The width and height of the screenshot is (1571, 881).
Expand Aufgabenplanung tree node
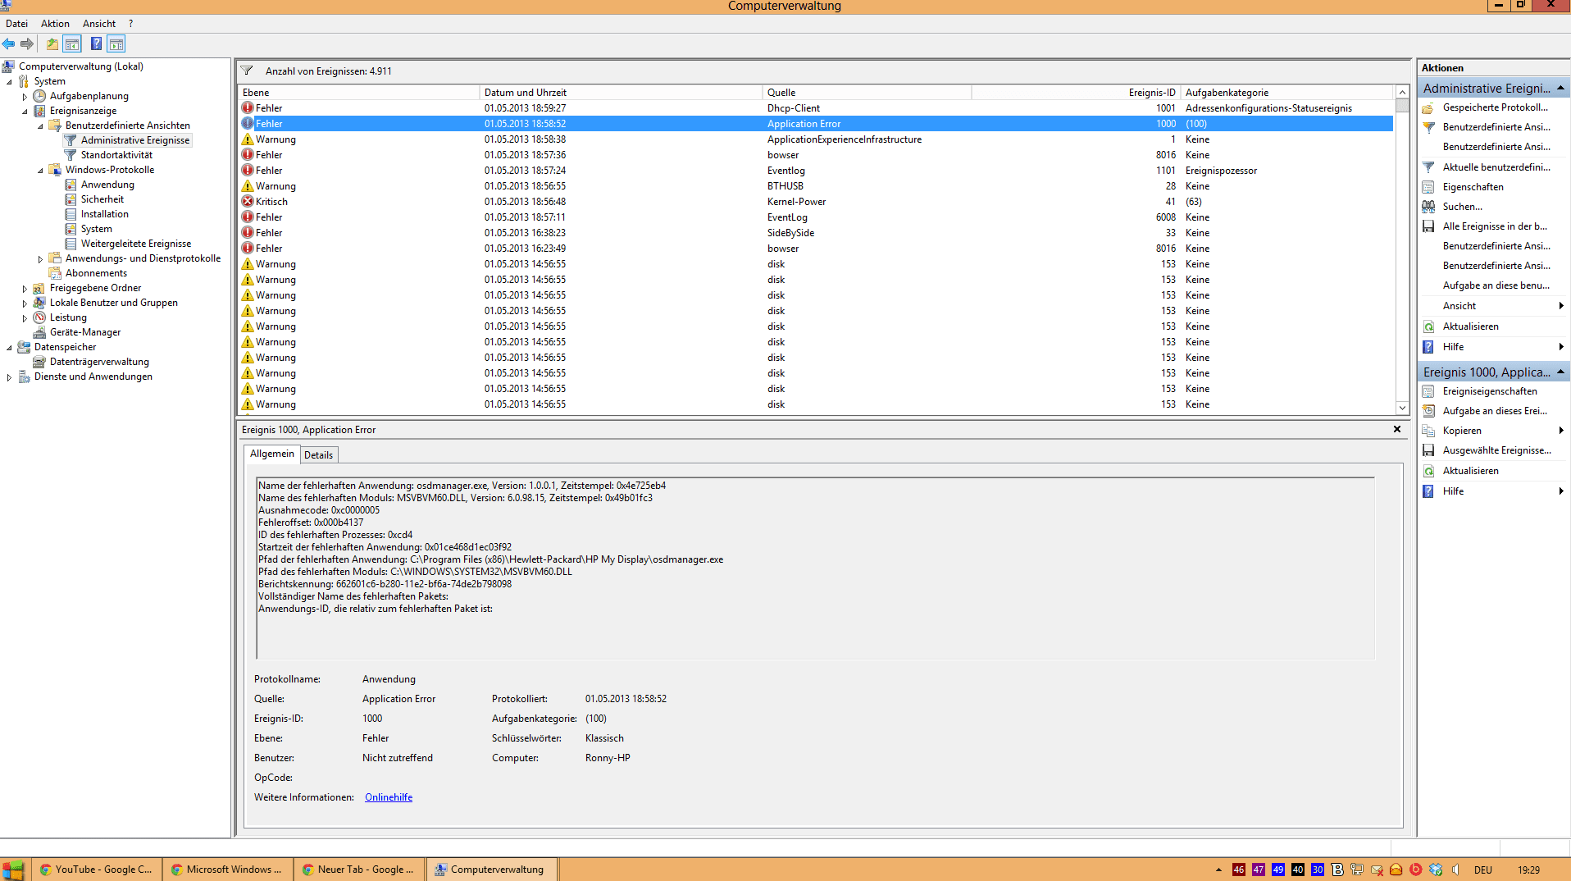pyautogui.click(x=25, y=96)
